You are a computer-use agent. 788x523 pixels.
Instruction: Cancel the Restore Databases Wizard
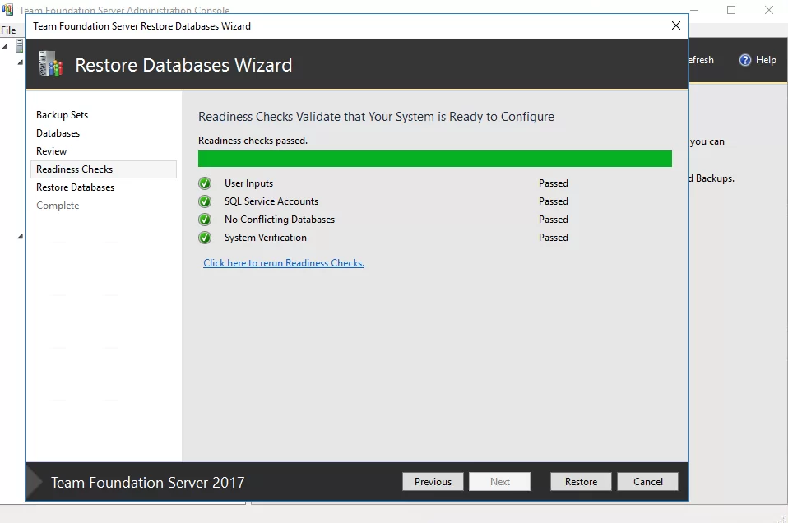pyautogui.click(x=647, y=482)
